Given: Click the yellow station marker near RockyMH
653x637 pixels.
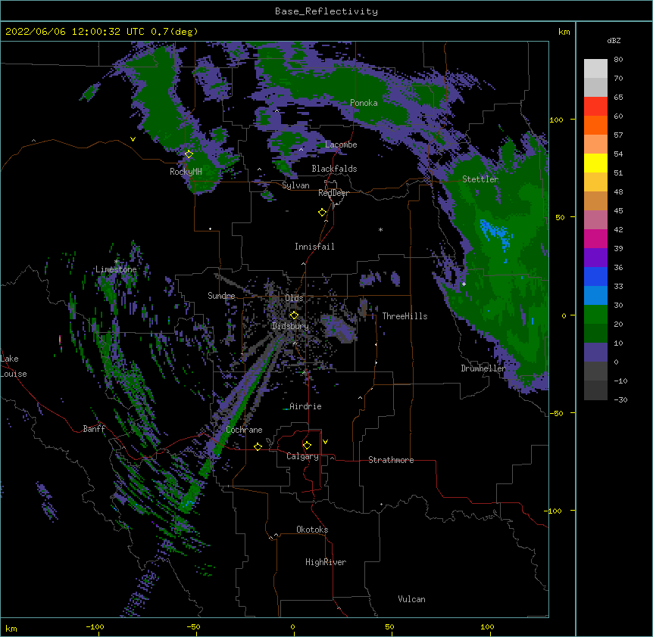Looking at the screenshot, I should [189, 154].
